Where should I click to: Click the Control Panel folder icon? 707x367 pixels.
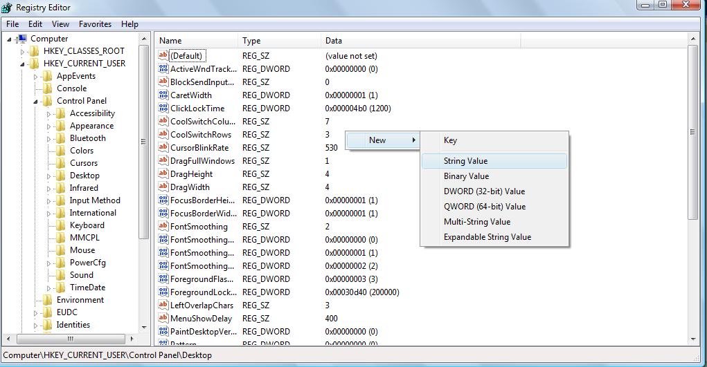click(x=47, y=101)
